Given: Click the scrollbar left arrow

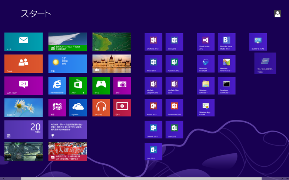Looking at the screenshot, I should pos(3,179).
